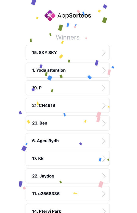Select the 17. Kk winner row
137x213 pixels.
pyautogui.click(x=68, y=158)
